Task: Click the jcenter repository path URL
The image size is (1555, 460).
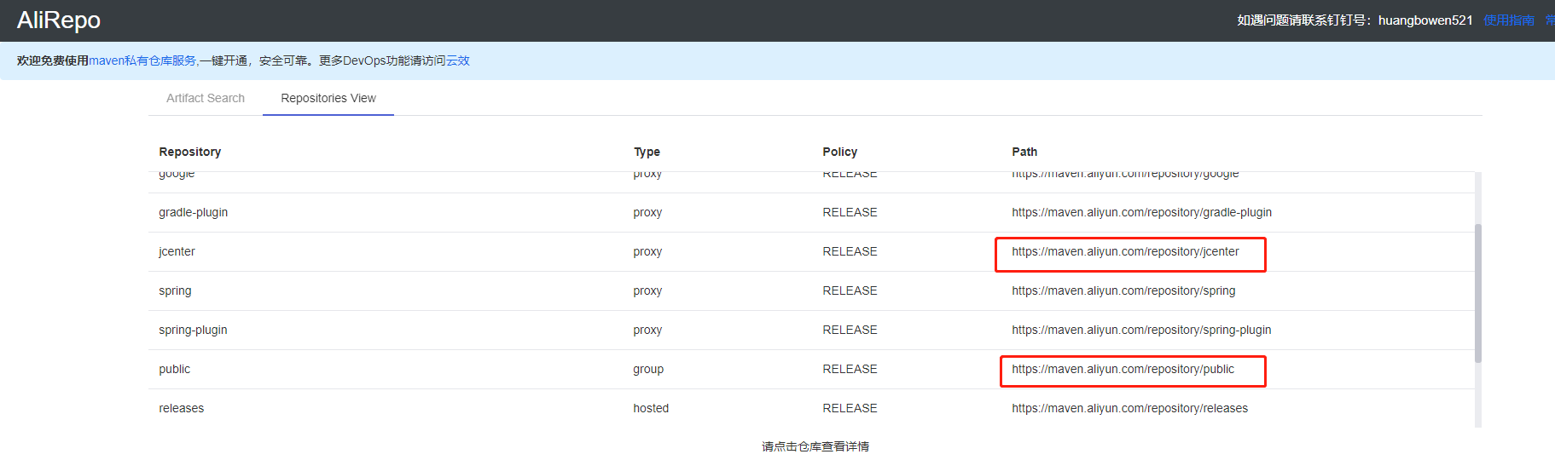Action: click(x=1125, y=251)
